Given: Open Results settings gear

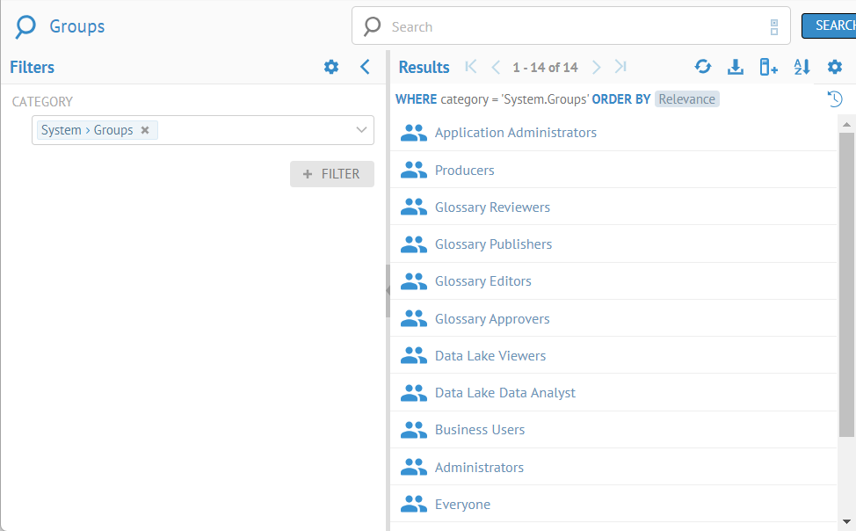Looking at the screenshot, I should (x=835, y=67).
